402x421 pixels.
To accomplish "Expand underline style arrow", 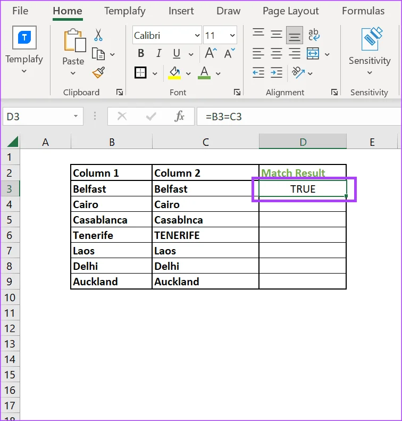I will click(191, 54).
